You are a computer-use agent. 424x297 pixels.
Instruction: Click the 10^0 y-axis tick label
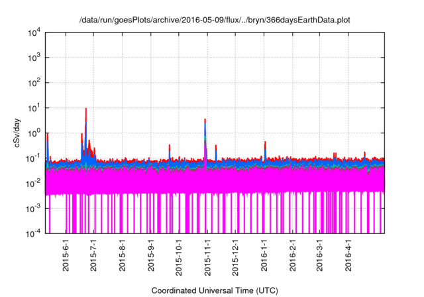[x=34, y=133]
